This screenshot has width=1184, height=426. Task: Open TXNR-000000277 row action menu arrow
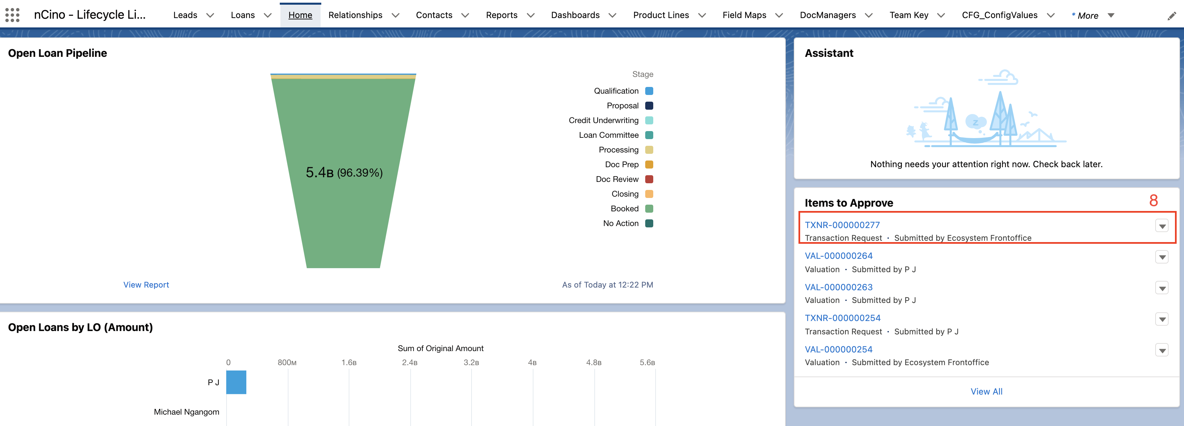(1162, 226)
